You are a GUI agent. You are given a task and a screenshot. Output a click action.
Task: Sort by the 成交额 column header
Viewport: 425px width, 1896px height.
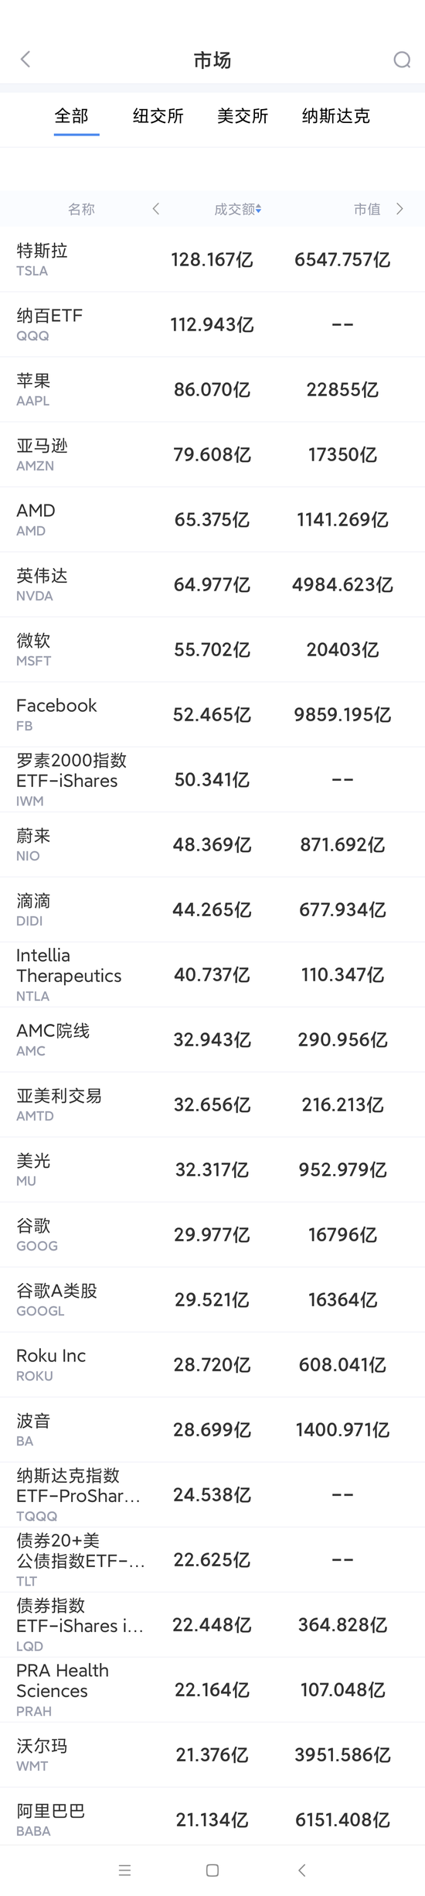point(237,209)
